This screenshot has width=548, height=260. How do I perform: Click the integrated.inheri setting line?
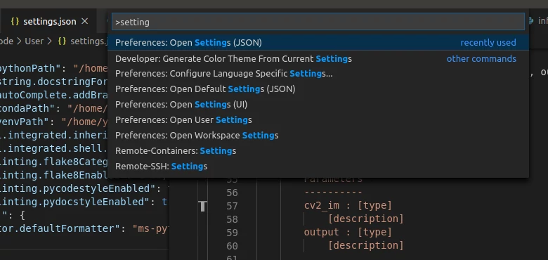coord(54,135)
